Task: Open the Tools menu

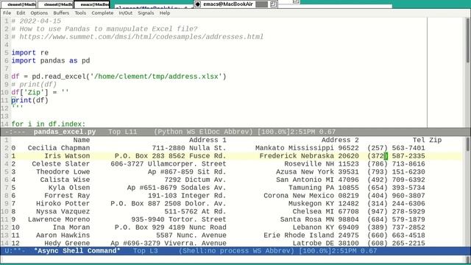Action: 80,13
